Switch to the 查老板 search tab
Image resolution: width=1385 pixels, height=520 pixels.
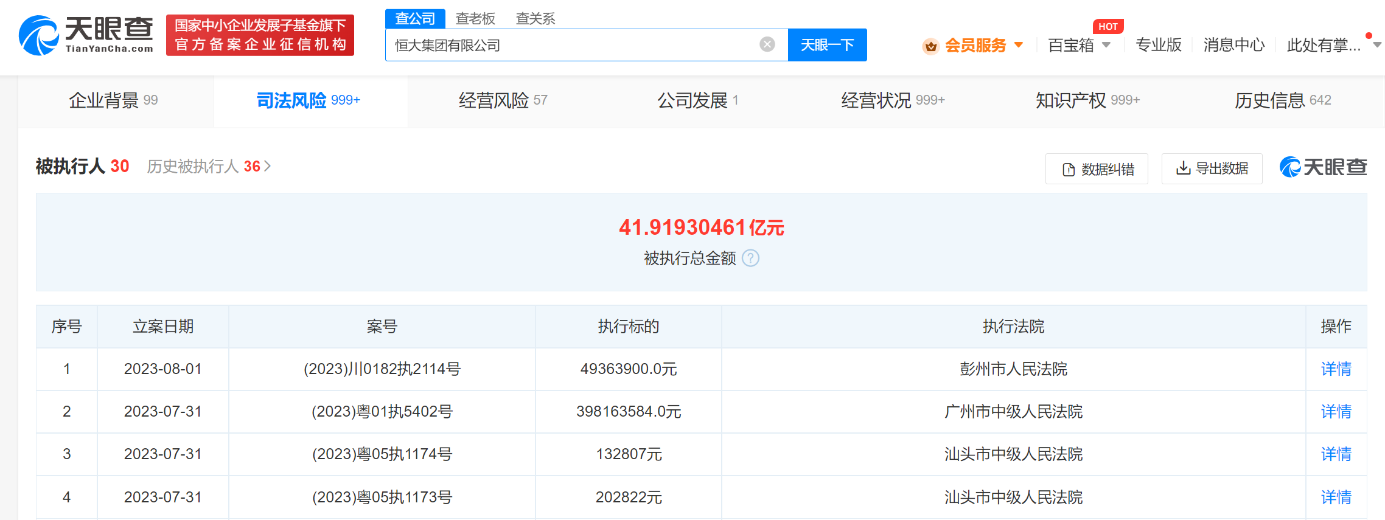[475, 19]
